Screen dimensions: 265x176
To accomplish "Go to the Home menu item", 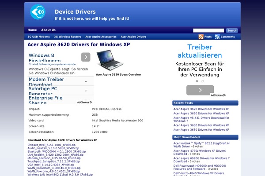I will pyautogui.click(x=32, y=30).
